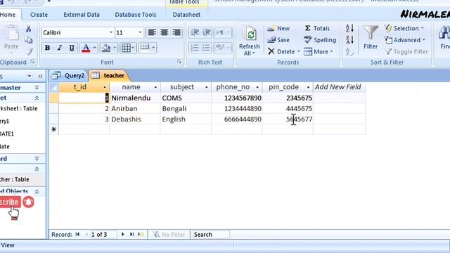
Task: Open Delete dropdown arrow
Action: 298,51
